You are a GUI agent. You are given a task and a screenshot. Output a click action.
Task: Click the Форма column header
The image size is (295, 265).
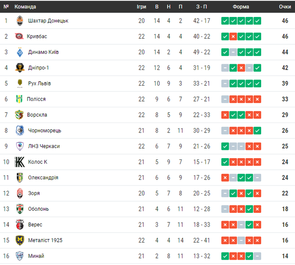tap(241, 7)
